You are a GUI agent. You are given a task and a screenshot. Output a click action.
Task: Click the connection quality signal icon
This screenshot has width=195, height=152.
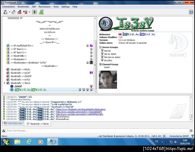tap(192, 136)
